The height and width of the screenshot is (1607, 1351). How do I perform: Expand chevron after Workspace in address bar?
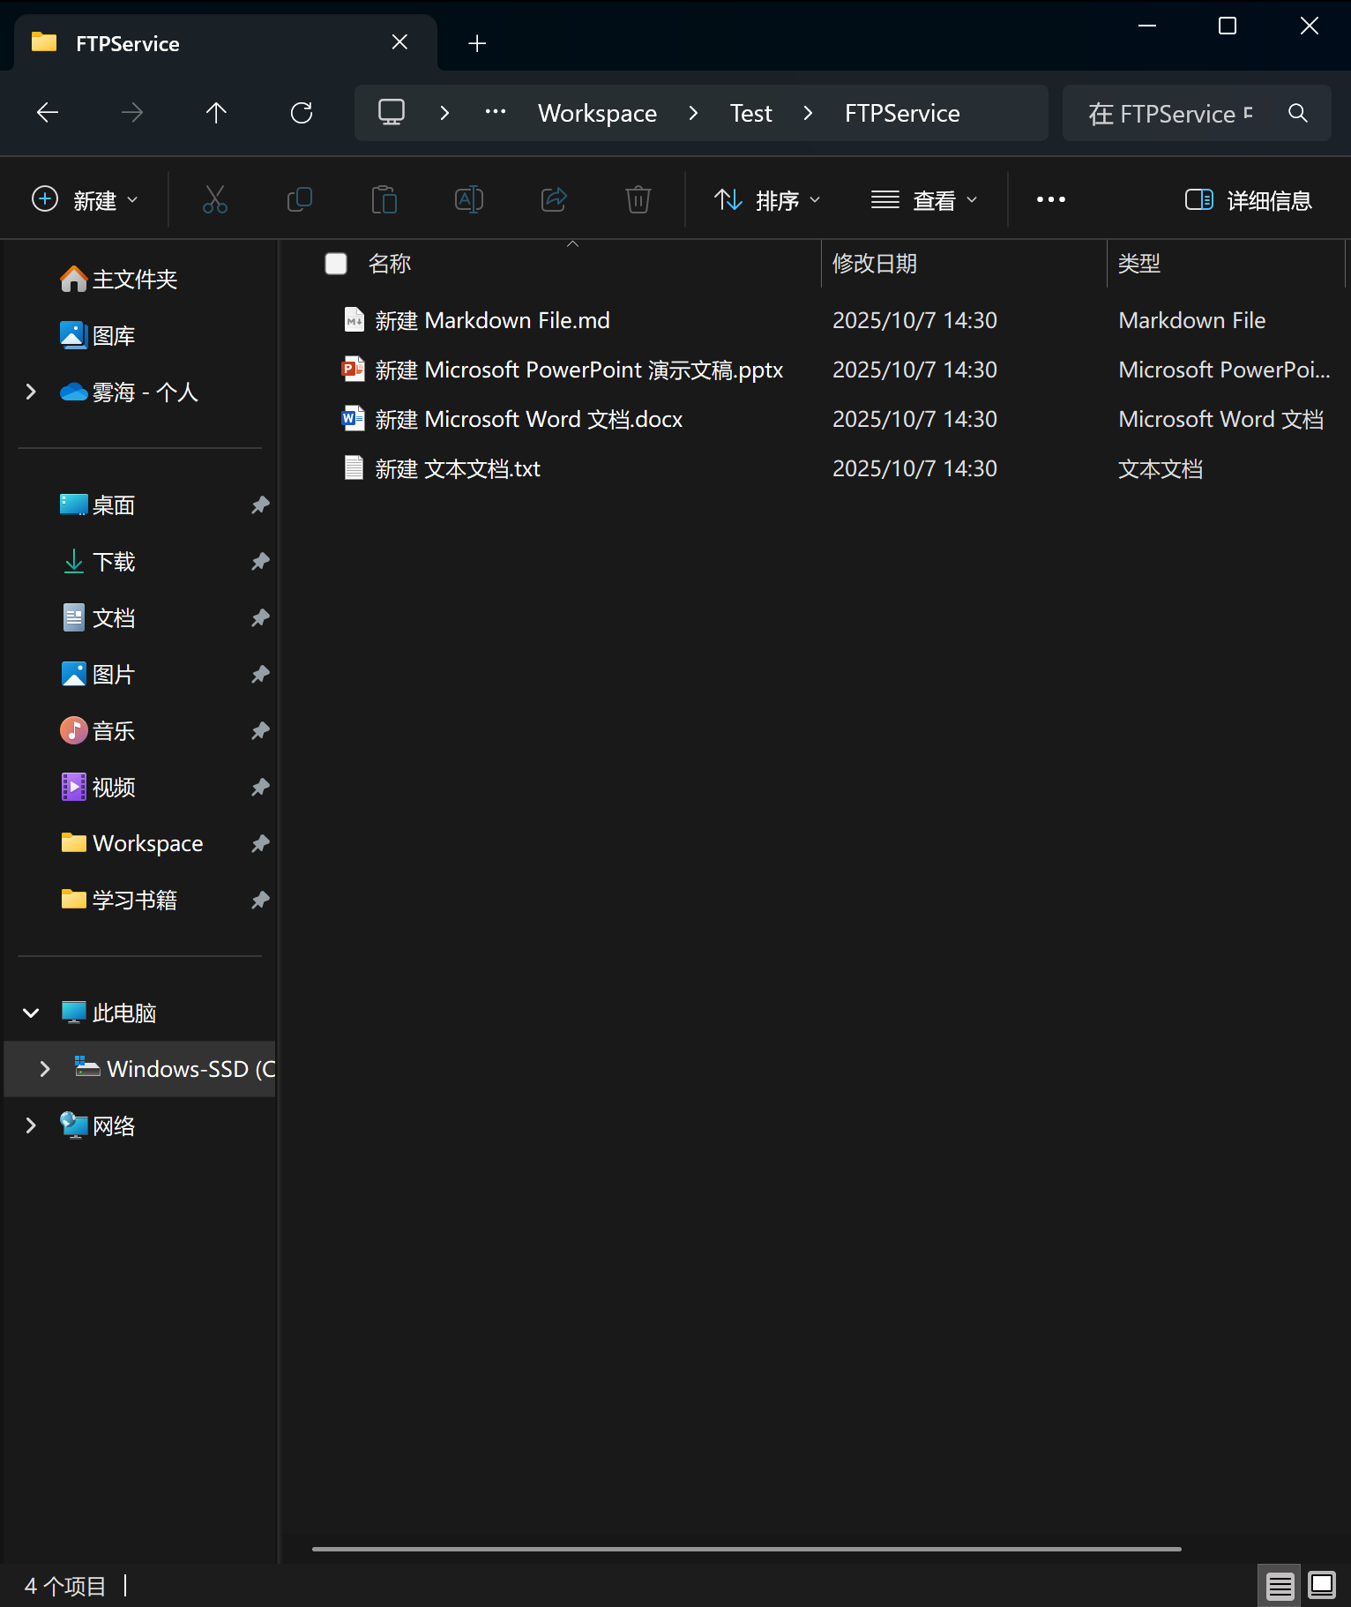tap(693, 113)
